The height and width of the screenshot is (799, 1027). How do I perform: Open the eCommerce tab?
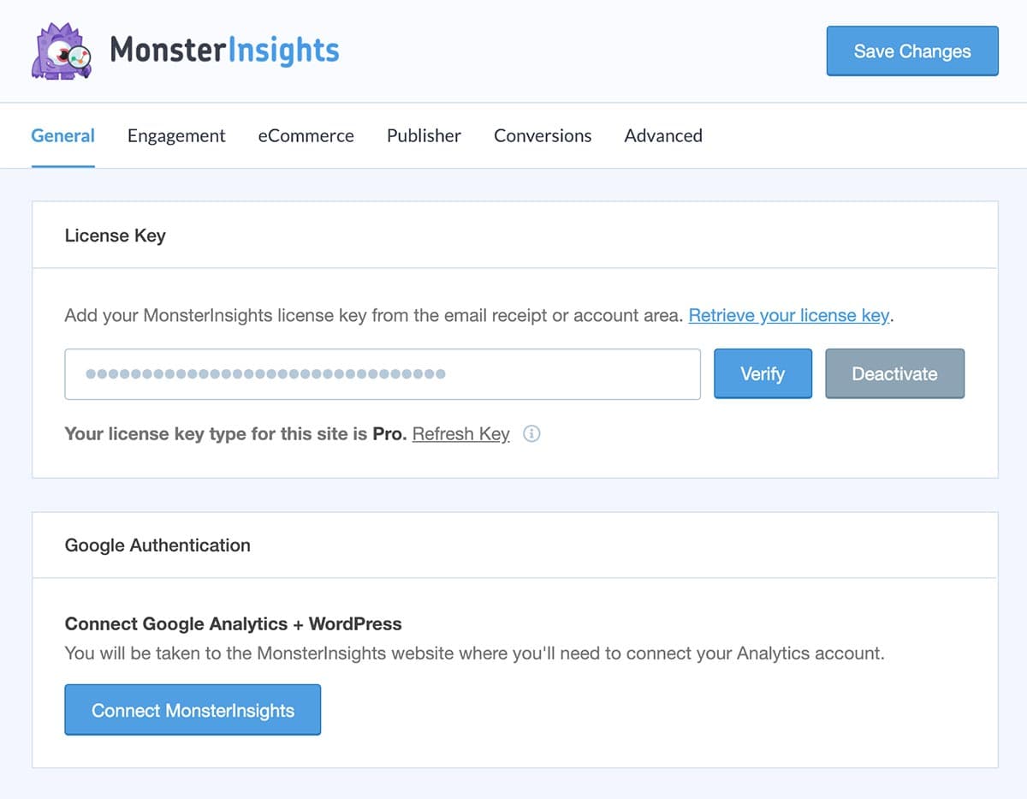[306, 135]
